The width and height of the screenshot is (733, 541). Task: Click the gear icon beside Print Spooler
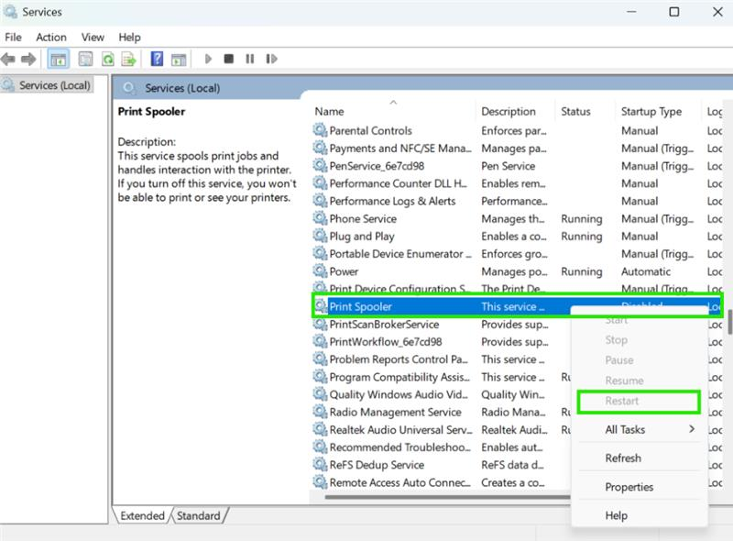[x=320, y=306]
